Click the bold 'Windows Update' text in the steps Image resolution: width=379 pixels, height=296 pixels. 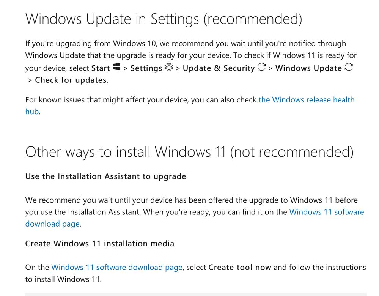[x=308, y=68]
